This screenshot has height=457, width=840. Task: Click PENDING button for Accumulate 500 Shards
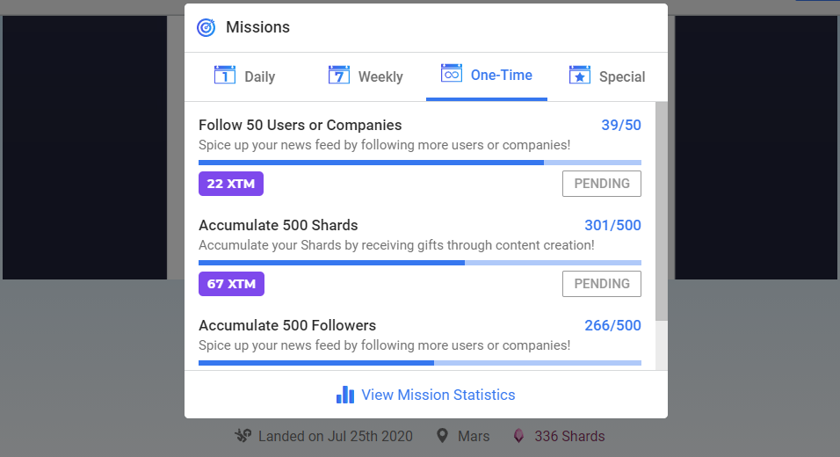click(x=602, y=284)
